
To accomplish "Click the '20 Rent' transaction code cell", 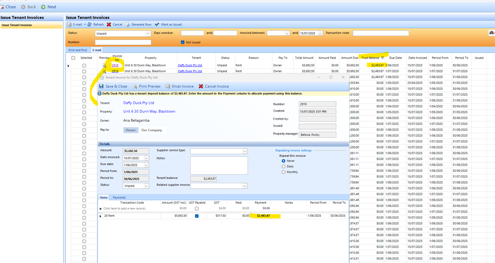I will tap(132, 216).
